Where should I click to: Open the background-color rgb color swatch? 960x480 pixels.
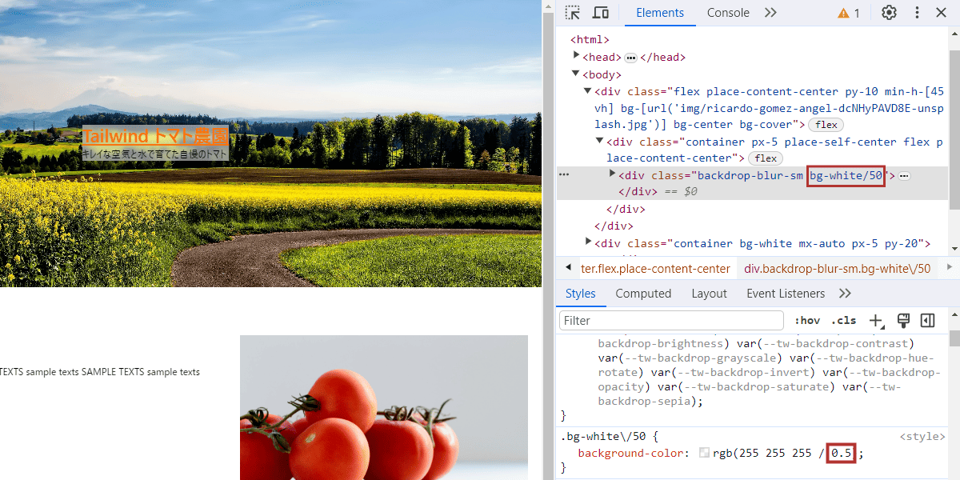coord(704,453)
